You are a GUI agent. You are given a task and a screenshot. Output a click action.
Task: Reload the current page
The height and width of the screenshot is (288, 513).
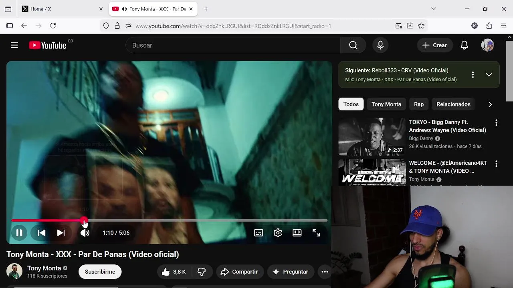pyautogui.click(x=53, y=26)
